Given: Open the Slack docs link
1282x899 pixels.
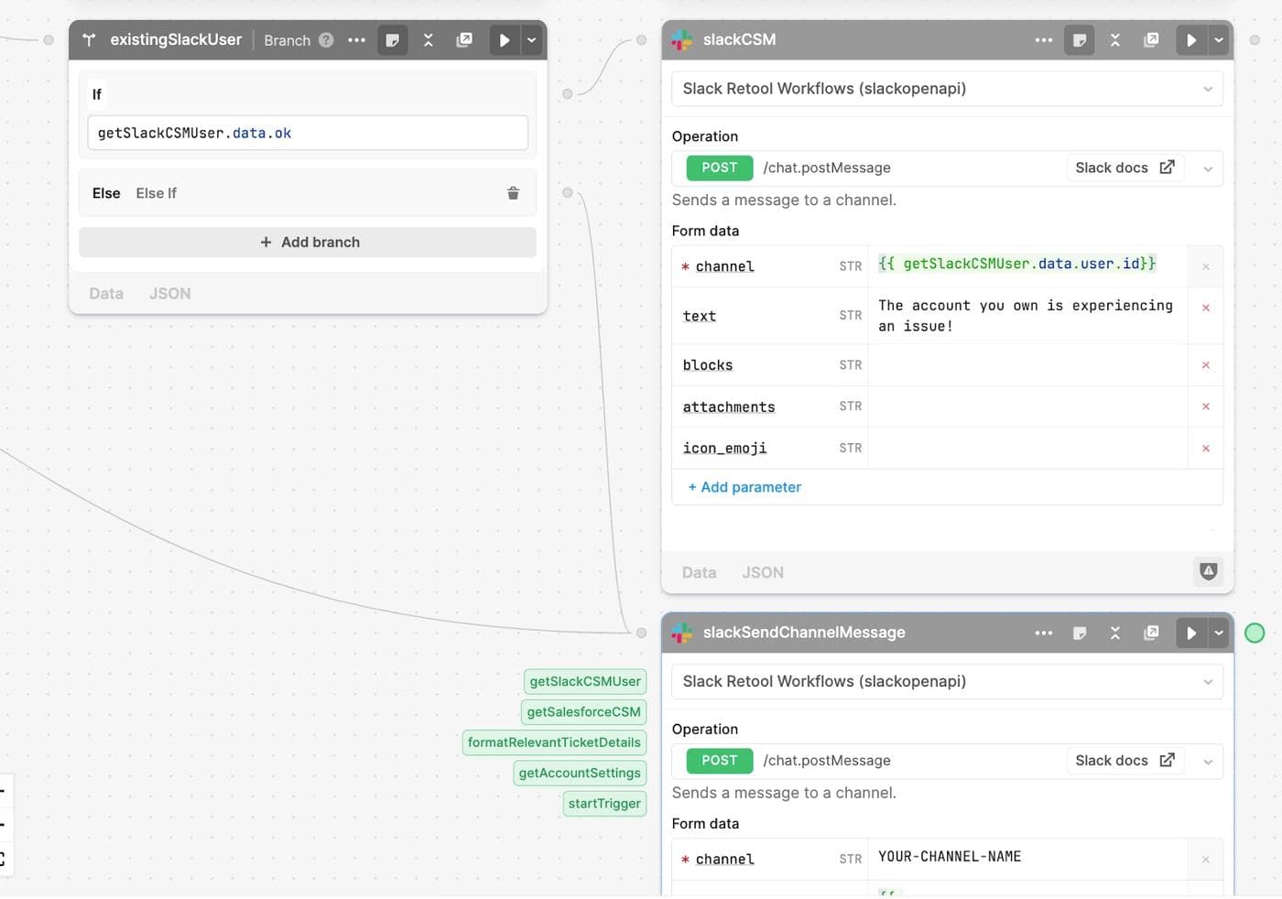Looking at the screenshot, I should pos(1124,168).
